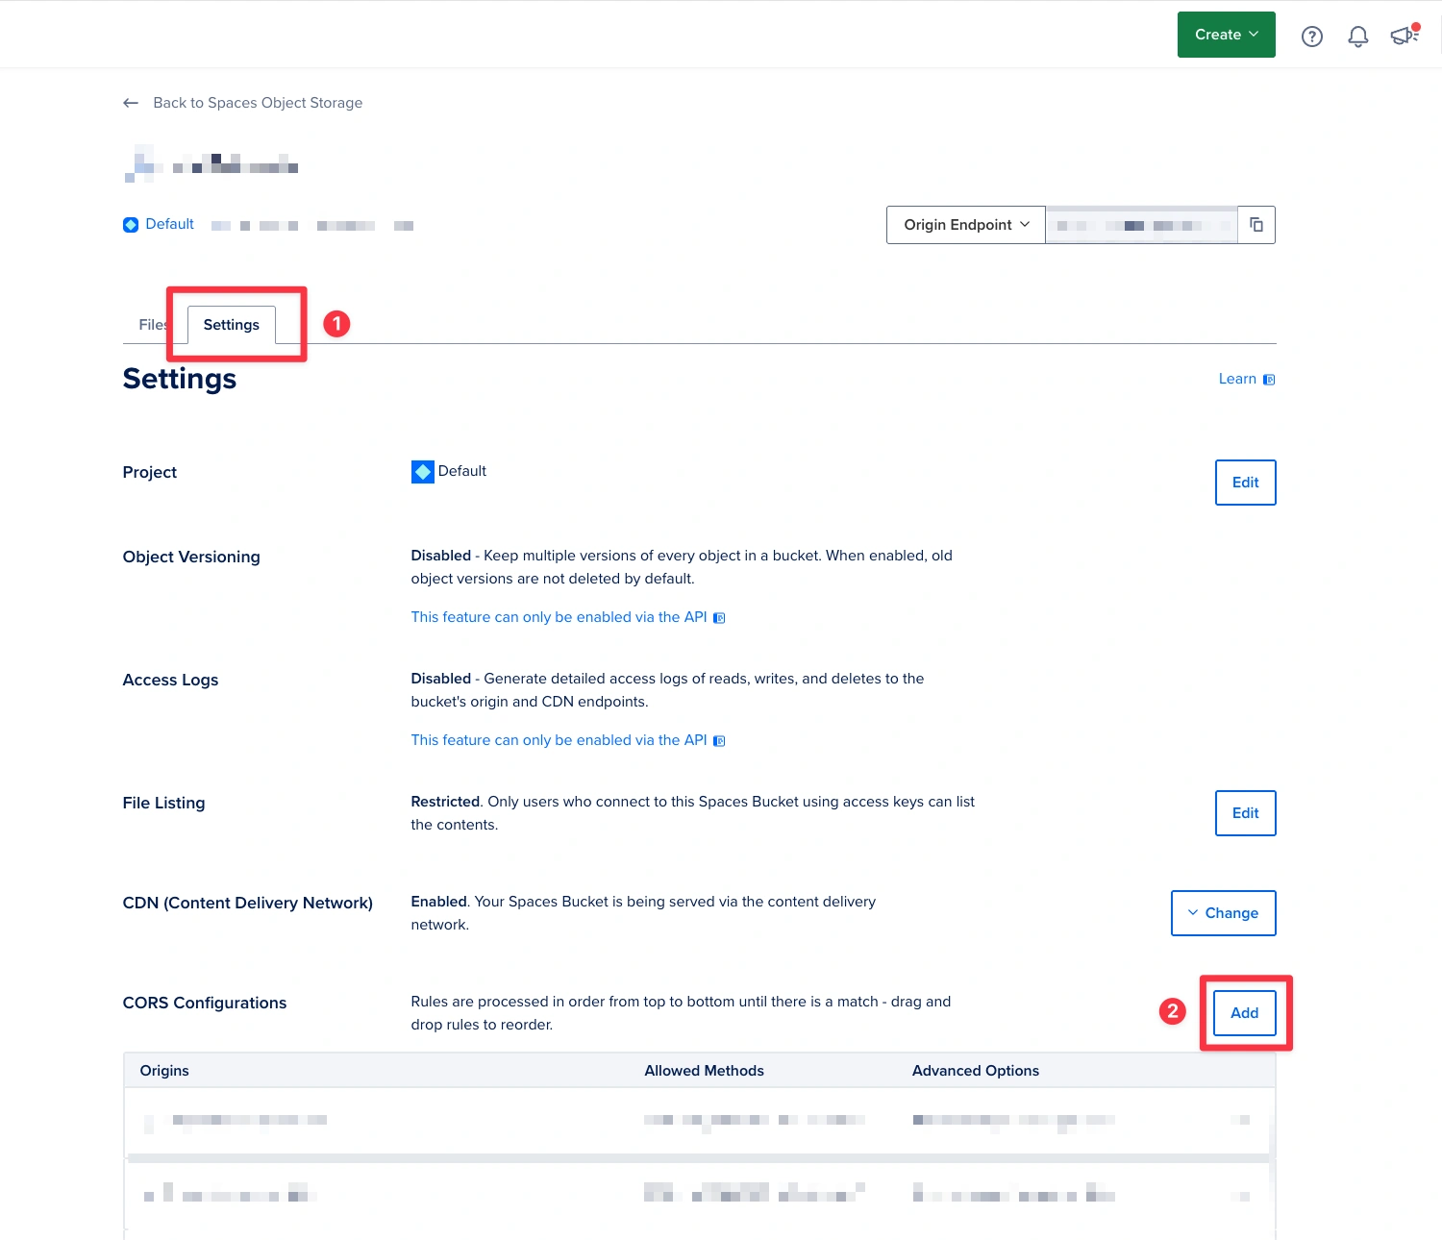Screen dimensions: 1442x1240
Task: Copy the origin endpoint URL using the copy icon
Action: point(1256,224)
